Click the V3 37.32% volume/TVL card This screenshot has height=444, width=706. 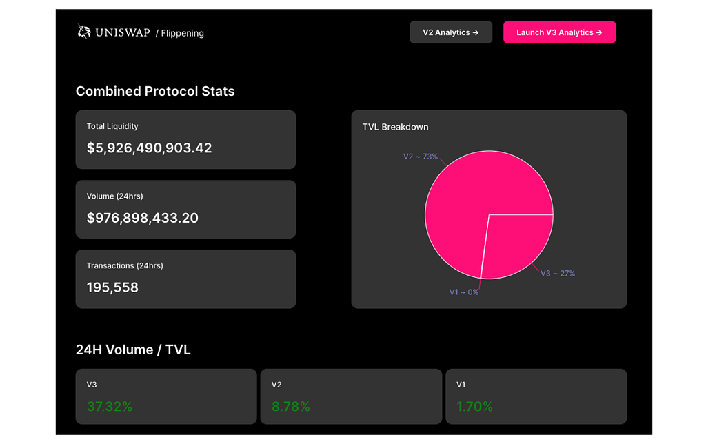tap(165, 396)
